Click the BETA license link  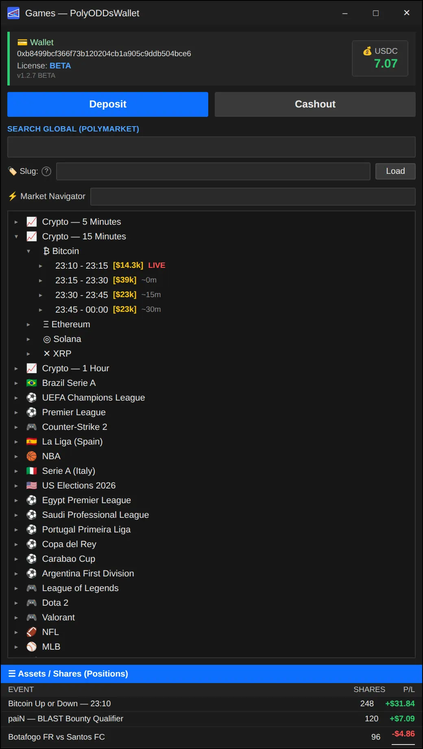pyautogui.click(x=60, y=66)
